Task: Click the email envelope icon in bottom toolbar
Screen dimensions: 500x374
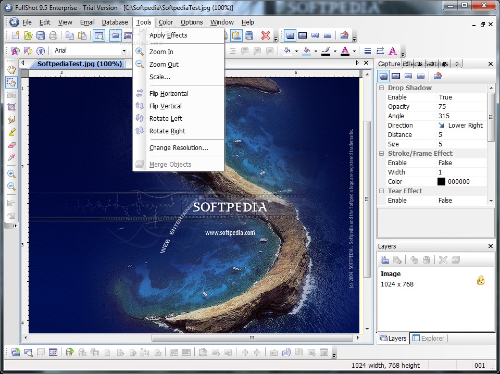Action: coord(286,352)
